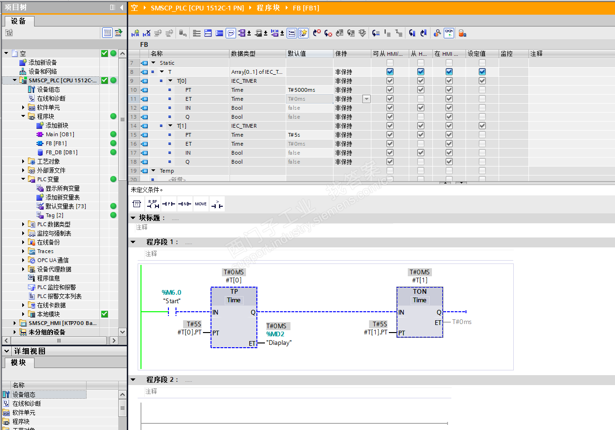The image size is (615, 430).
Task: Click the greater-than comparison contact favorite
Action: click(217, 204)
